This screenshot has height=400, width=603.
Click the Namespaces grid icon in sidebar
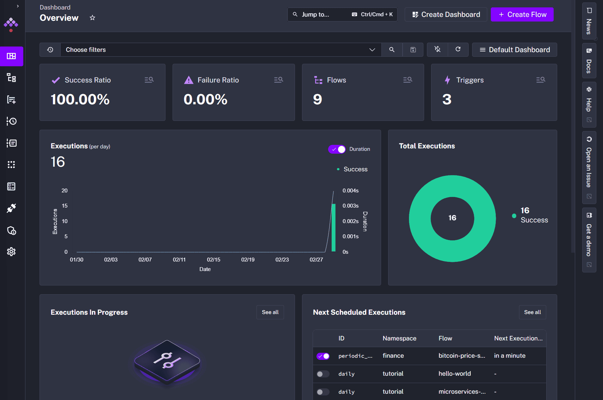pyautogui.click(x=12, y=165)
